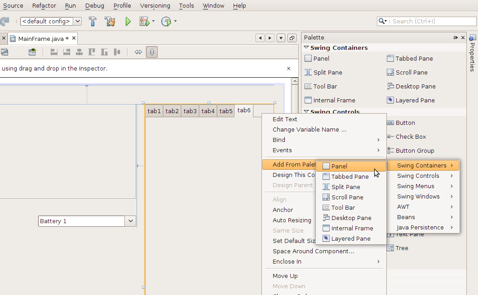The height and width of the screenshot is (295, 478).
Task: Open Java Persistence submenu
Action: pos(423,228)
